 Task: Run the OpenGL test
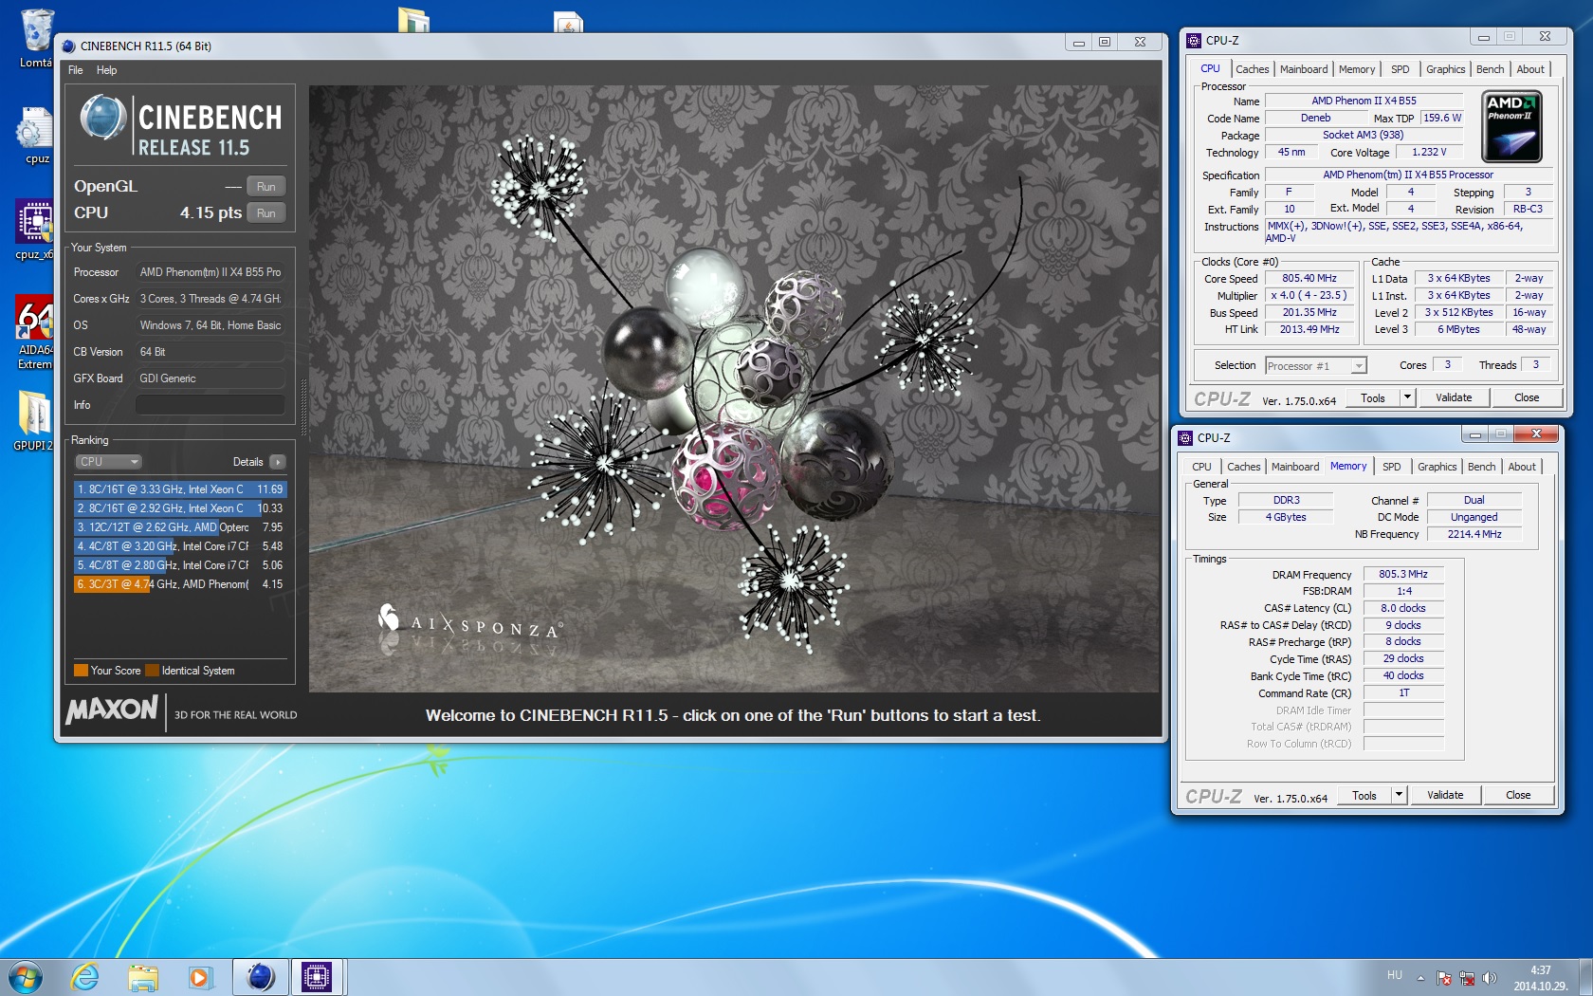pos(266,187)
